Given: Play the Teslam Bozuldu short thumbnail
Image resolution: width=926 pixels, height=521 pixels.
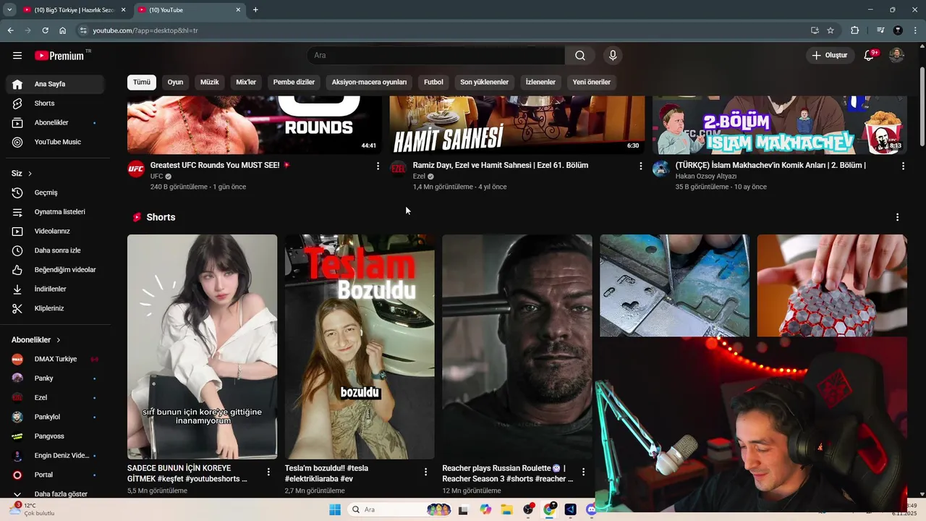Looking at the screenshot, I should (360, 347).
